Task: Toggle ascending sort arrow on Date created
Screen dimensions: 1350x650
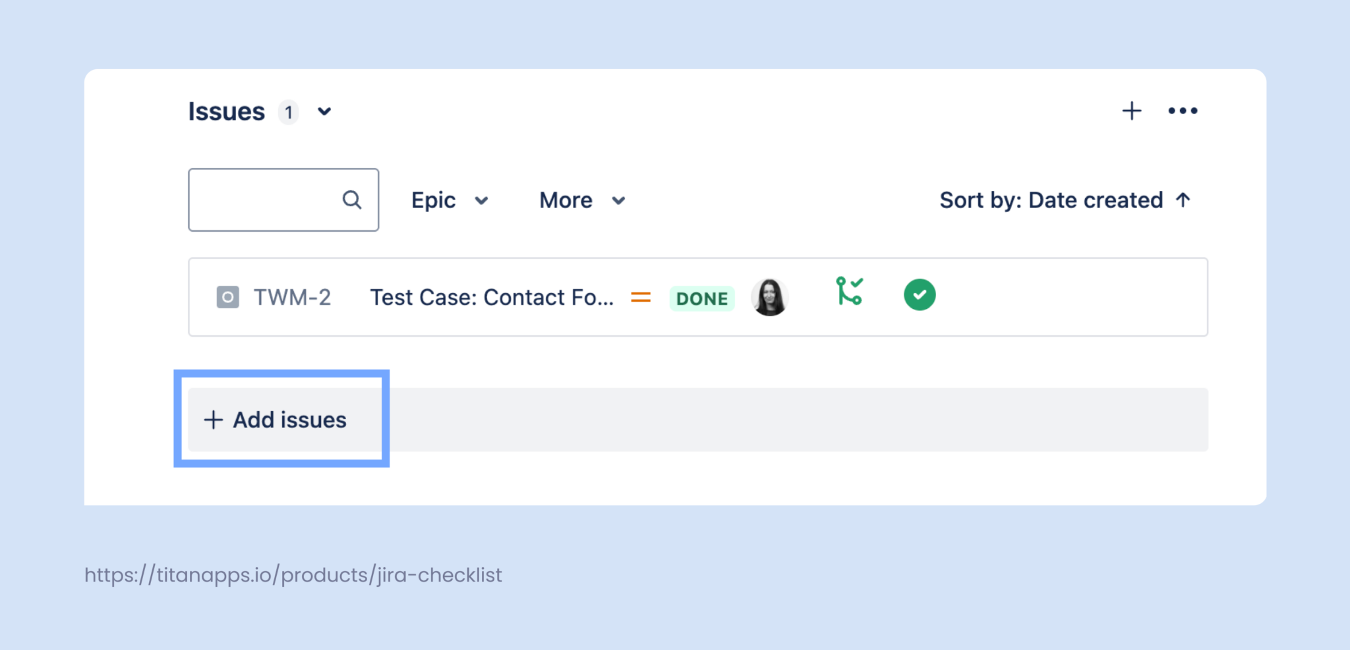Action: tap(1183, 200)
